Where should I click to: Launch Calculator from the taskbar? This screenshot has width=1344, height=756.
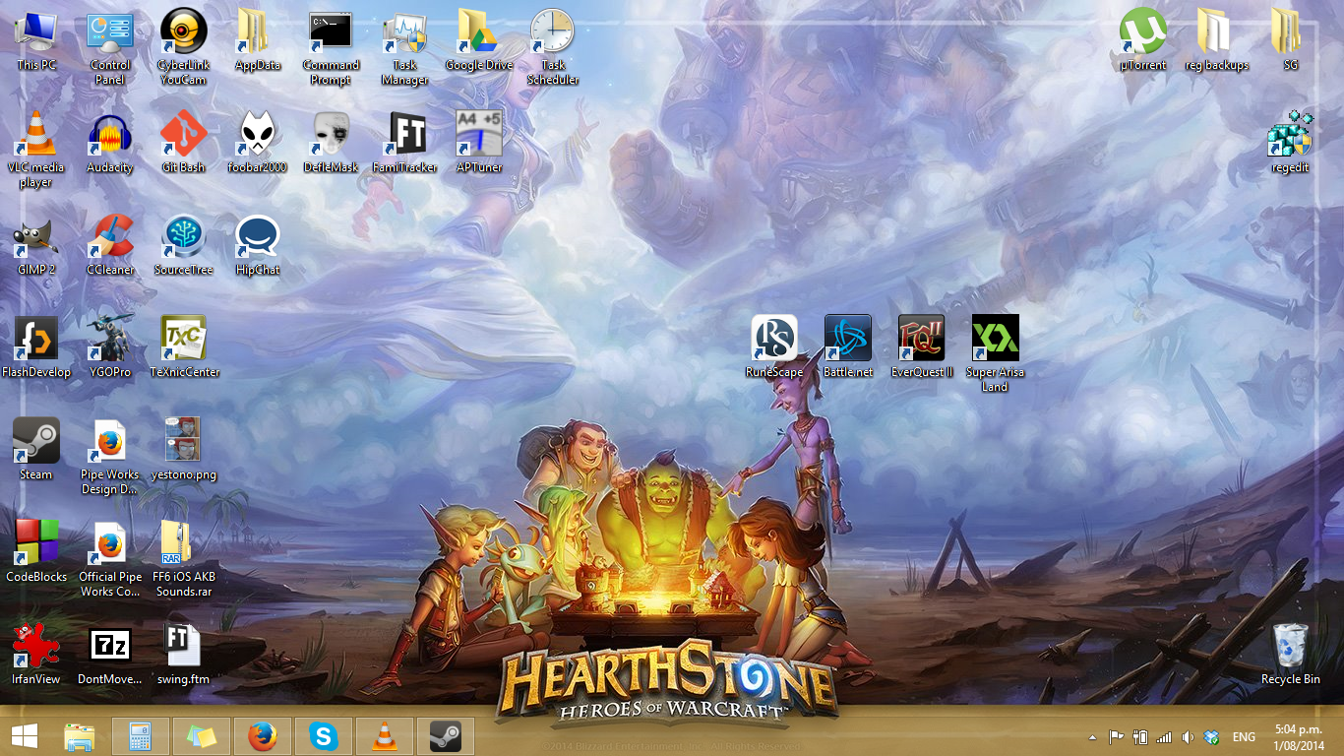tap(141, 736)
